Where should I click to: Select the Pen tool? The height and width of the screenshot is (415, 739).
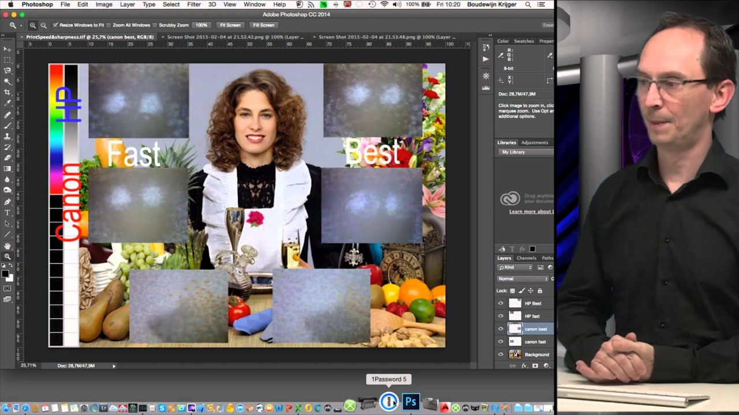pos(8,202)
